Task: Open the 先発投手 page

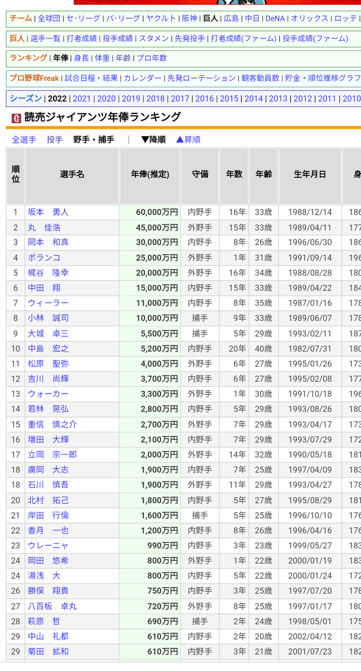Action: (190, 38)
